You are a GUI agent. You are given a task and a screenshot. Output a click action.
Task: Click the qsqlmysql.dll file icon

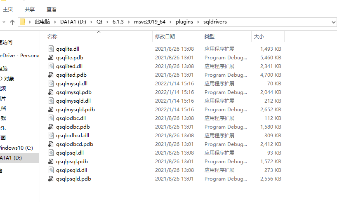[x=51, y=83]
